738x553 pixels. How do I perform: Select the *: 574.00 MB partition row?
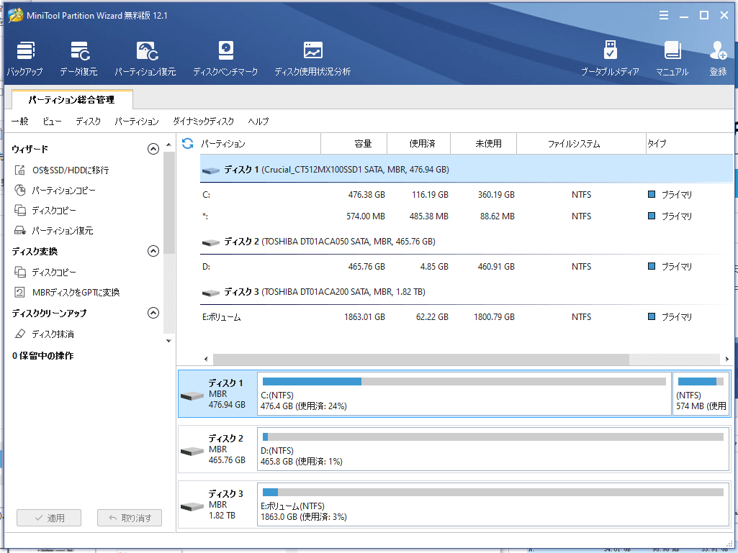[466, 216]
